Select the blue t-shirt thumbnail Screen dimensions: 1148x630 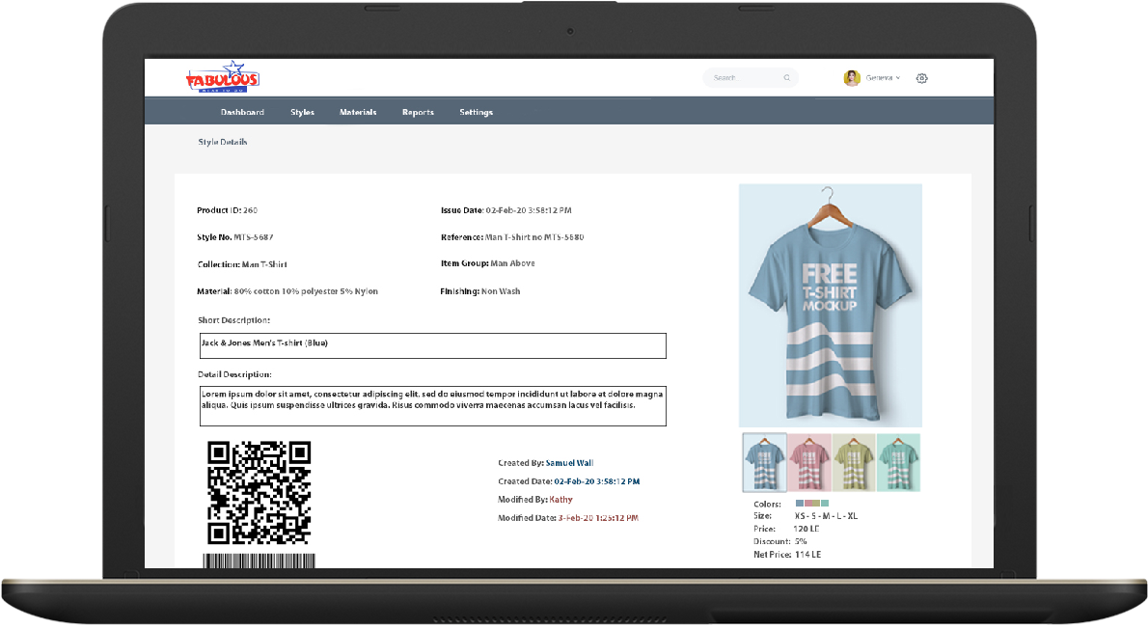click(x=764, y=463)
